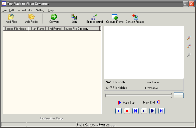
Task: Zoom out the preview with minus magnifier
Action: [x=189, y=46]
